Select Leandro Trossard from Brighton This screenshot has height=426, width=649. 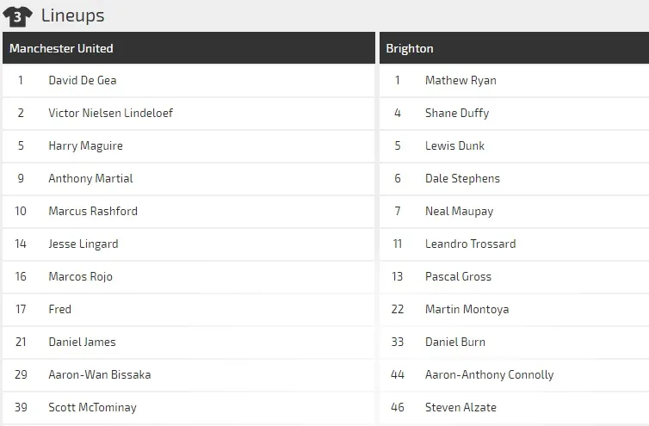[470, 244]
